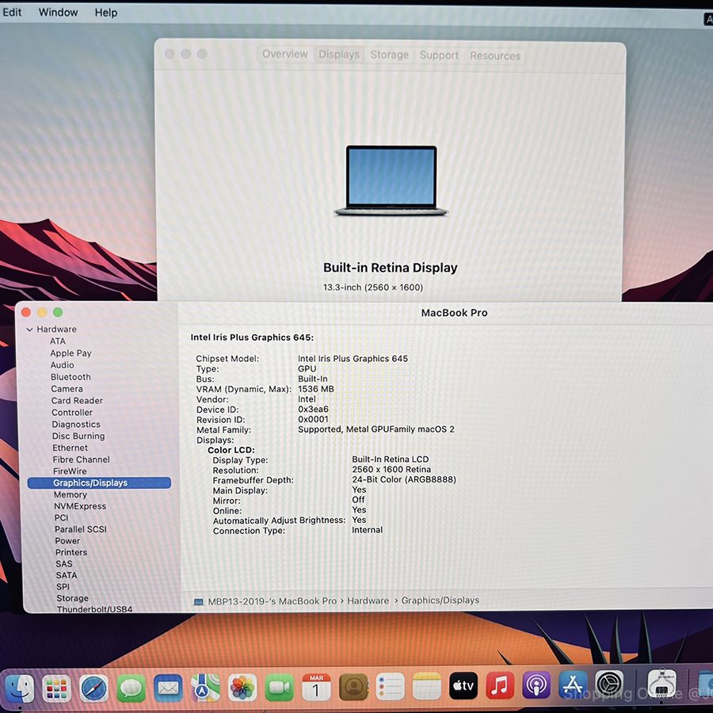Click the Device ID value '0x3ea6'
Image resolution: width=713 pixels, height=713 pixels.
[313, 410]
